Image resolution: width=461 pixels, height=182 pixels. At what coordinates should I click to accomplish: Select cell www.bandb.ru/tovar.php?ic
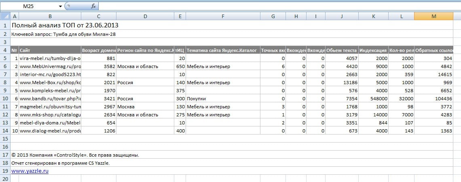(x=50, y=99)
